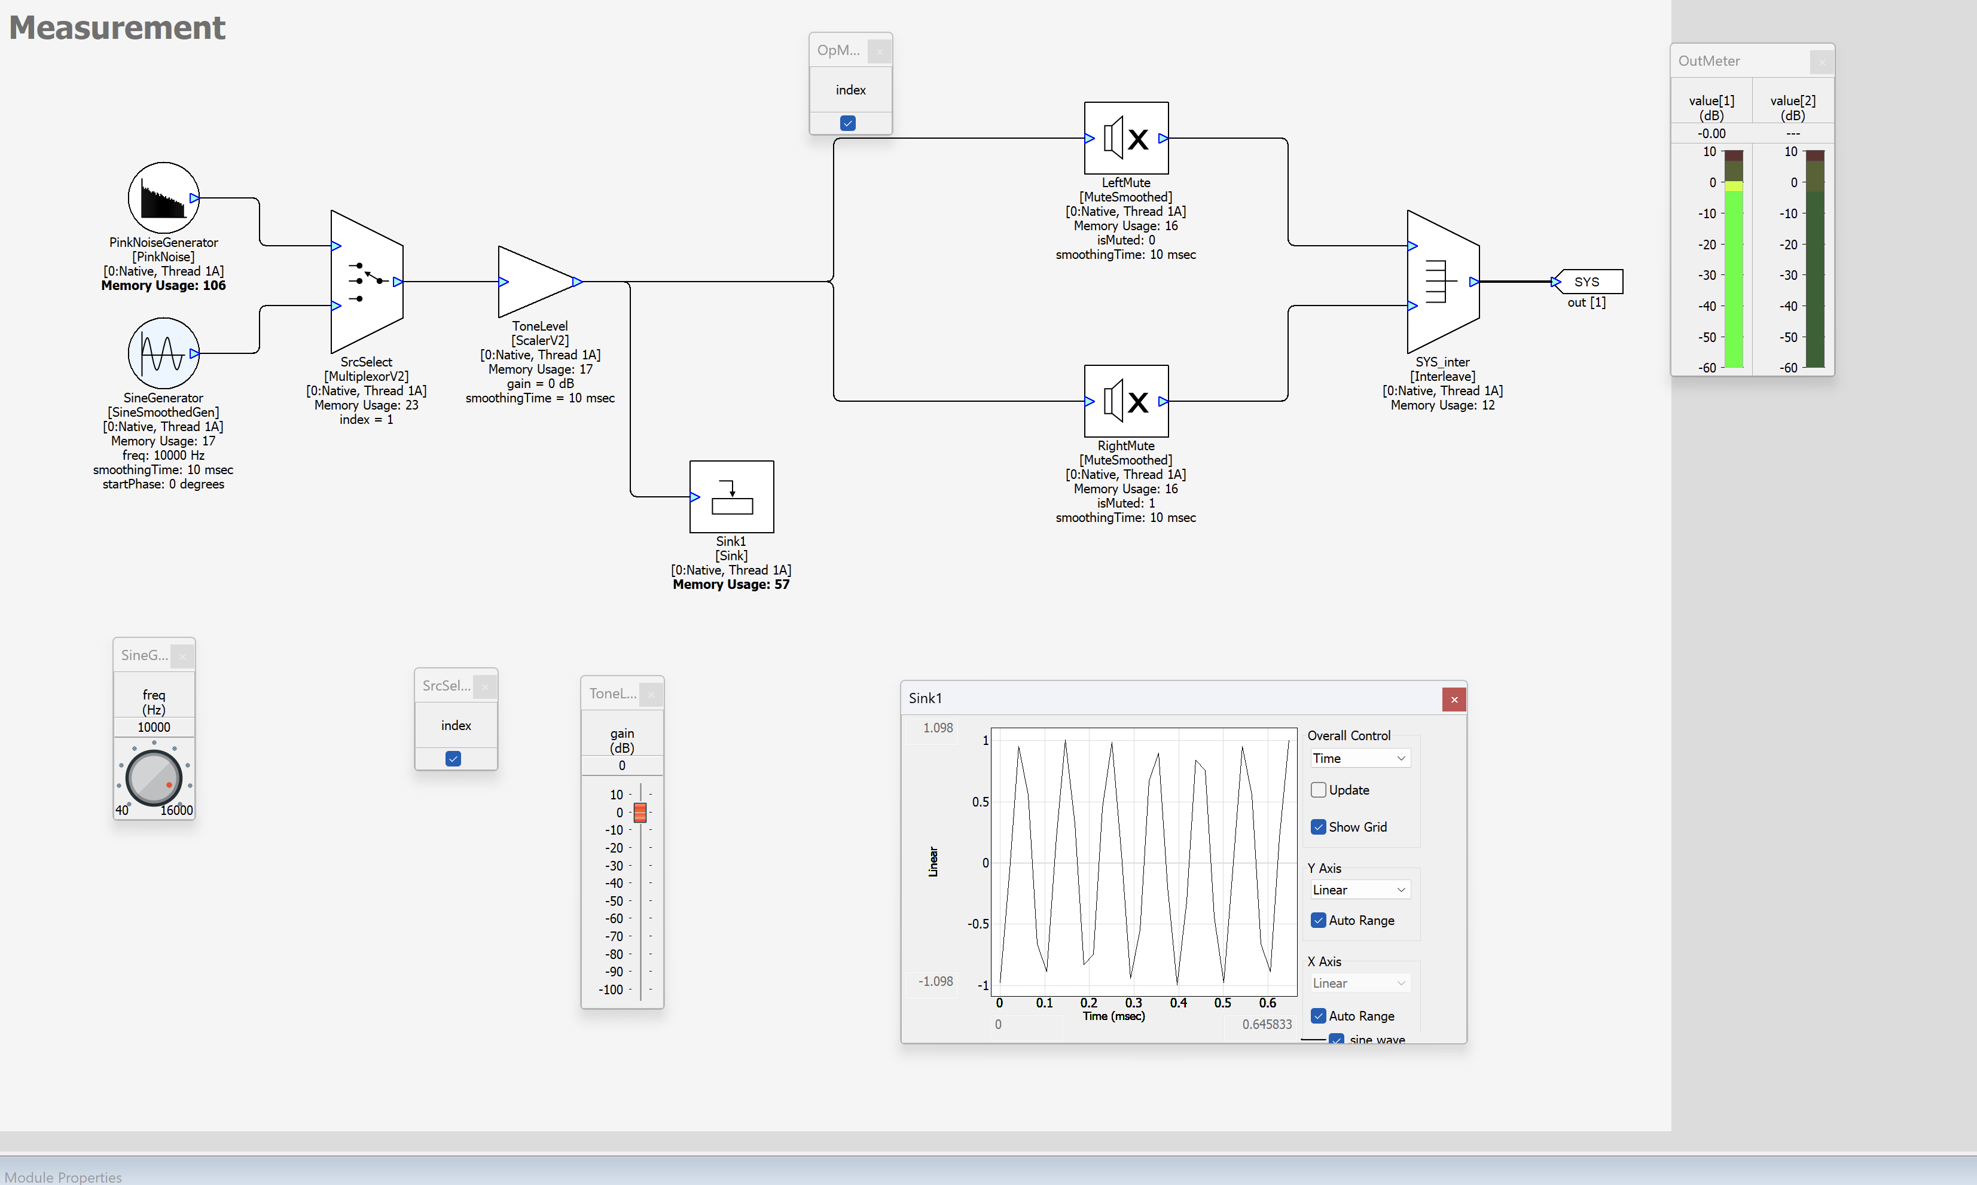The height and width of the screenshot is (1185, 1977).
Task: Select the SineGenerator module icon
Action: [164, 353]
